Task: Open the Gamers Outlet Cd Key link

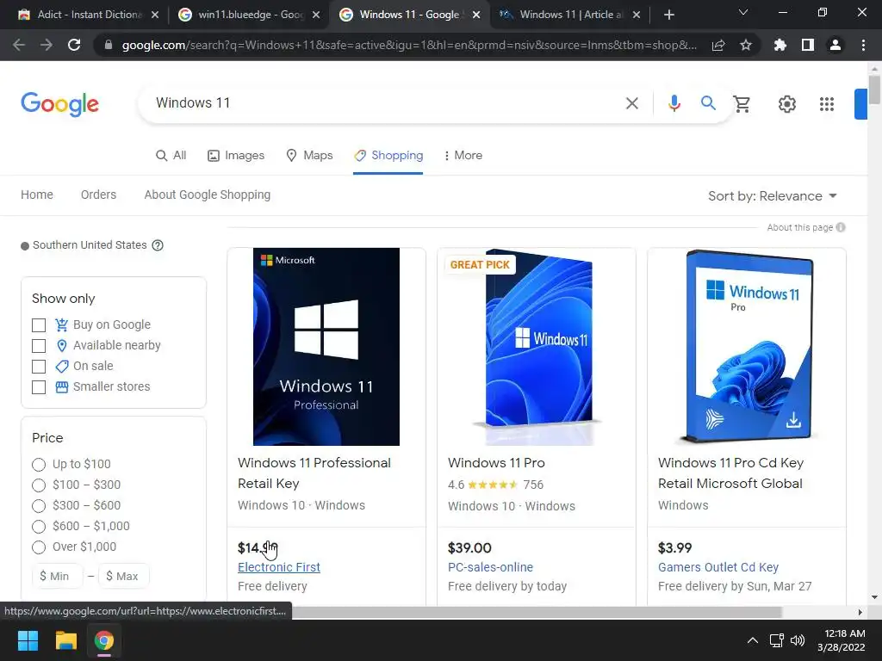Action: click(718, 567)
